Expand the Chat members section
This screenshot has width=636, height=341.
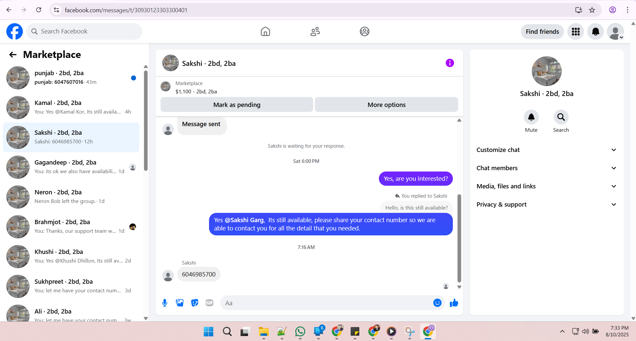tap(546, 168)
